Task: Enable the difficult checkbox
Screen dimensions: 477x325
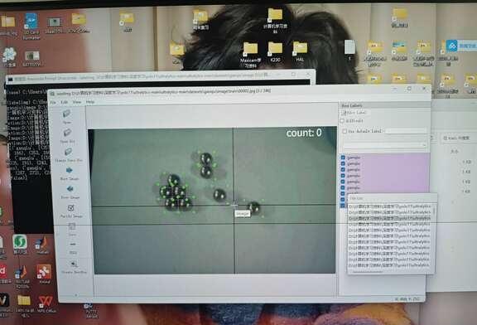Action: pos(342,120)
